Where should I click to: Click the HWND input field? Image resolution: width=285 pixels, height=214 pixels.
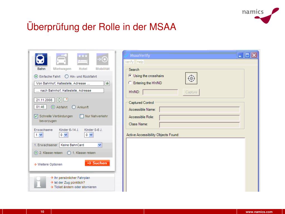(x=160, y=92)
